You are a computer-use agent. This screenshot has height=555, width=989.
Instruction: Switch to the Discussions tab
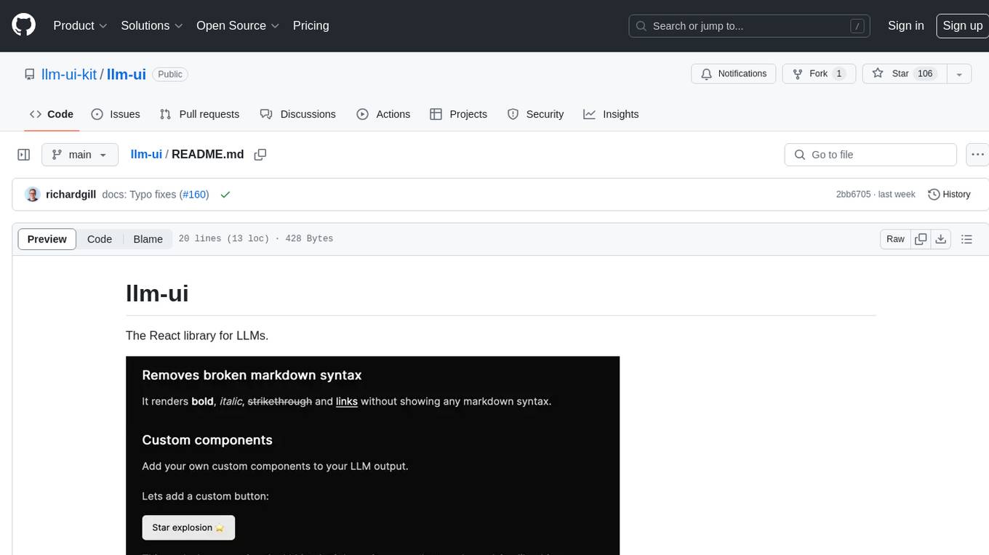(298, 114)
